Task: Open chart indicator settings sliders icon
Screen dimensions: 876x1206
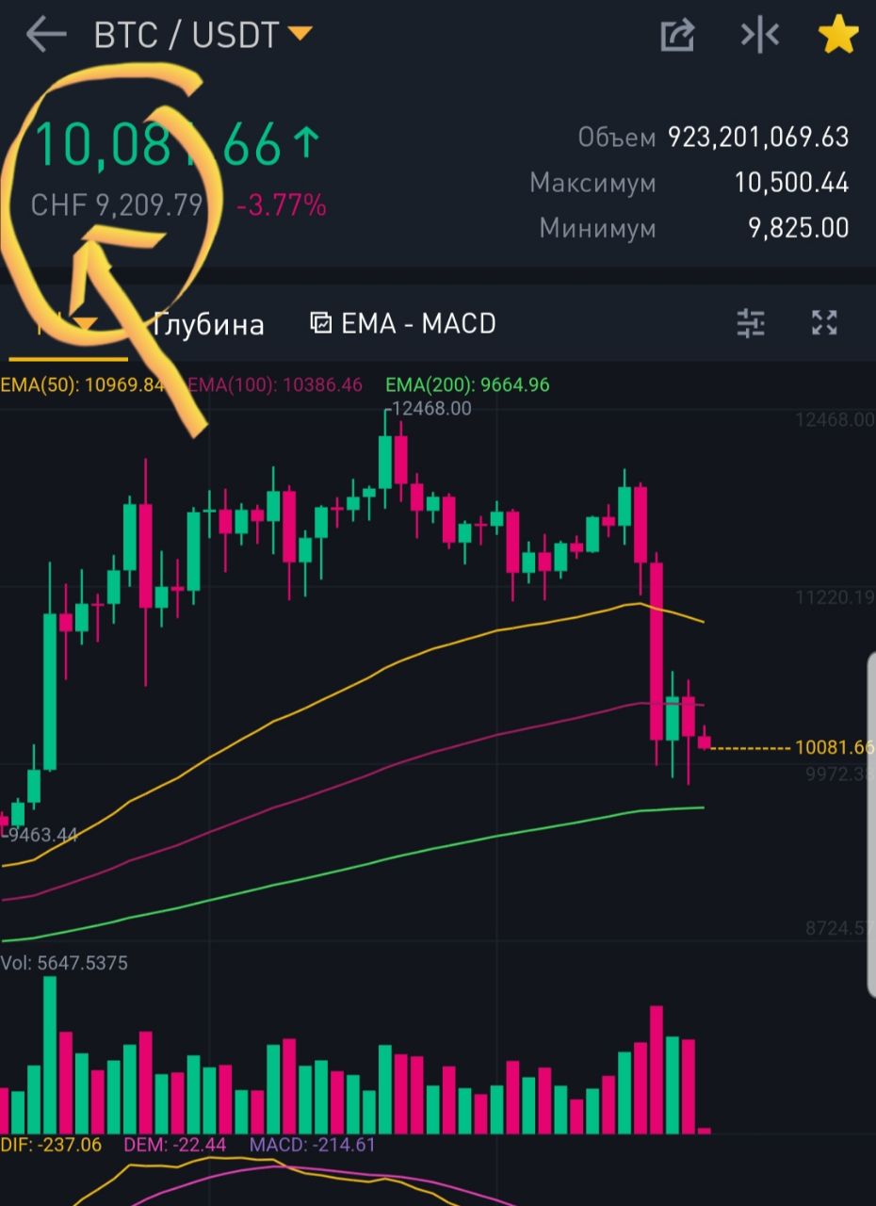Action: tap(751, 323)
